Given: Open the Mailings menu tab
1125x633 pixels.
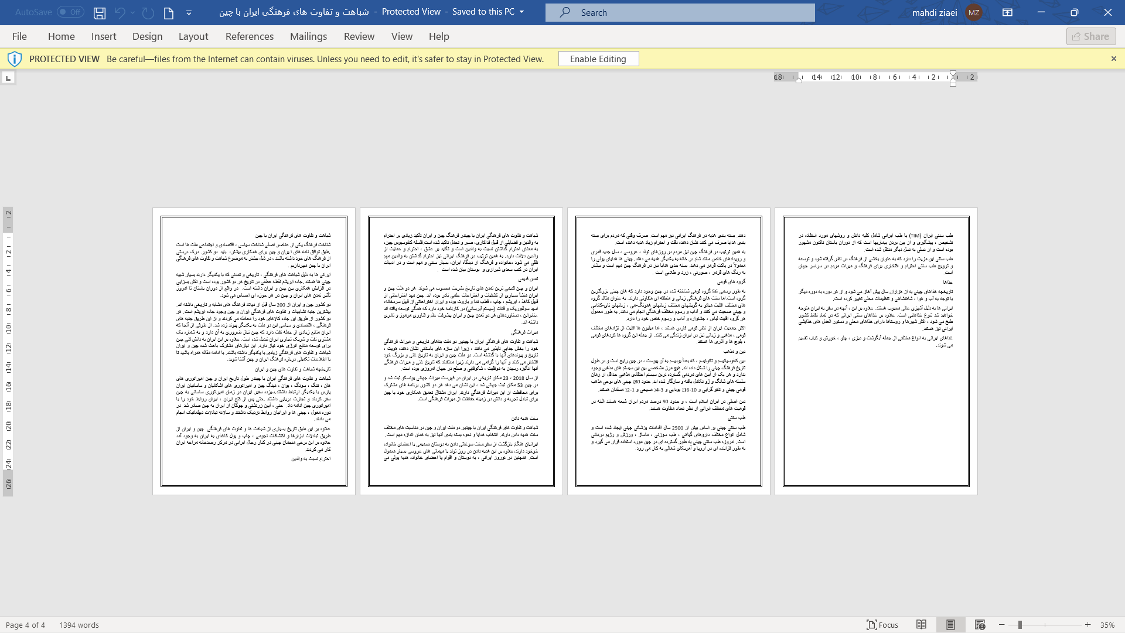Looking at the screenshot, I should coord(308,36).
